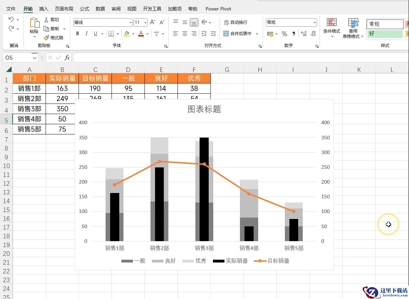
Task: Expand the Paste options arrow
Action: 34,37
